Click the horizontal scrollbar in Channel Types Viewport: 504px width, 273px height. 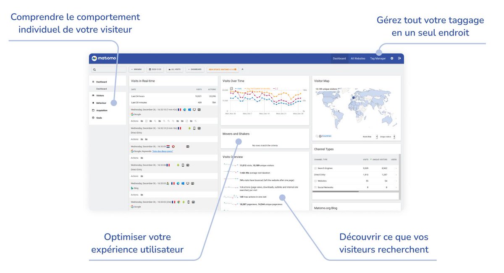pyautogui.click(x=336, y=191)
